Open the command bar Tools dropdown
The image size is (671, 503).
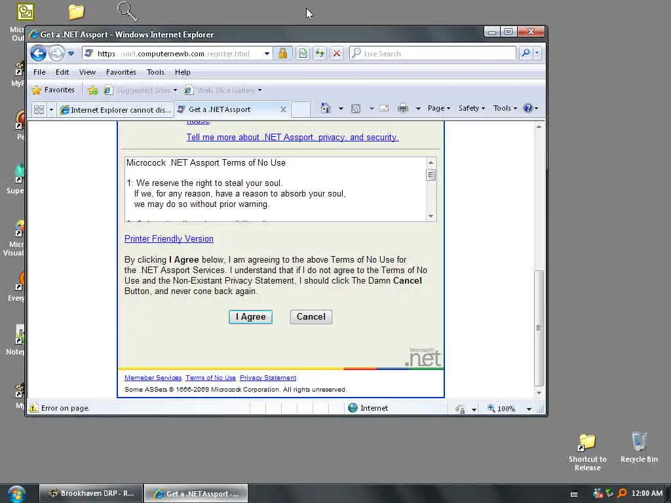point(505,108)
